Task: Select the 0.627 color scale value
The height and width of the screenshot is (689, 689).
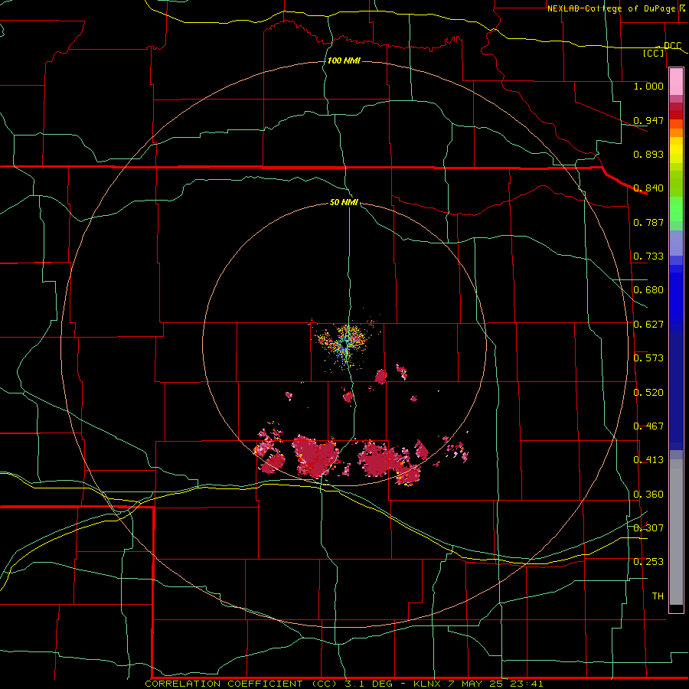Action: coord(648,325)
